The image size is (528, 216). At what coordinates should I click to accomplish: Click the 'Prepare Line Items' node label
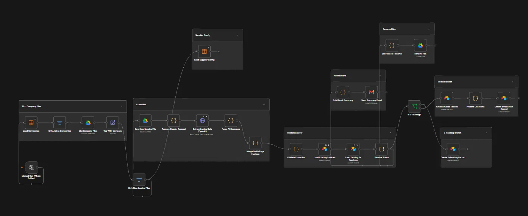click(475, 107)
